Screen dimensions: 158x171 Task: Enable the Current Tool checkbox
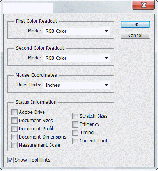tap(75, 141)
